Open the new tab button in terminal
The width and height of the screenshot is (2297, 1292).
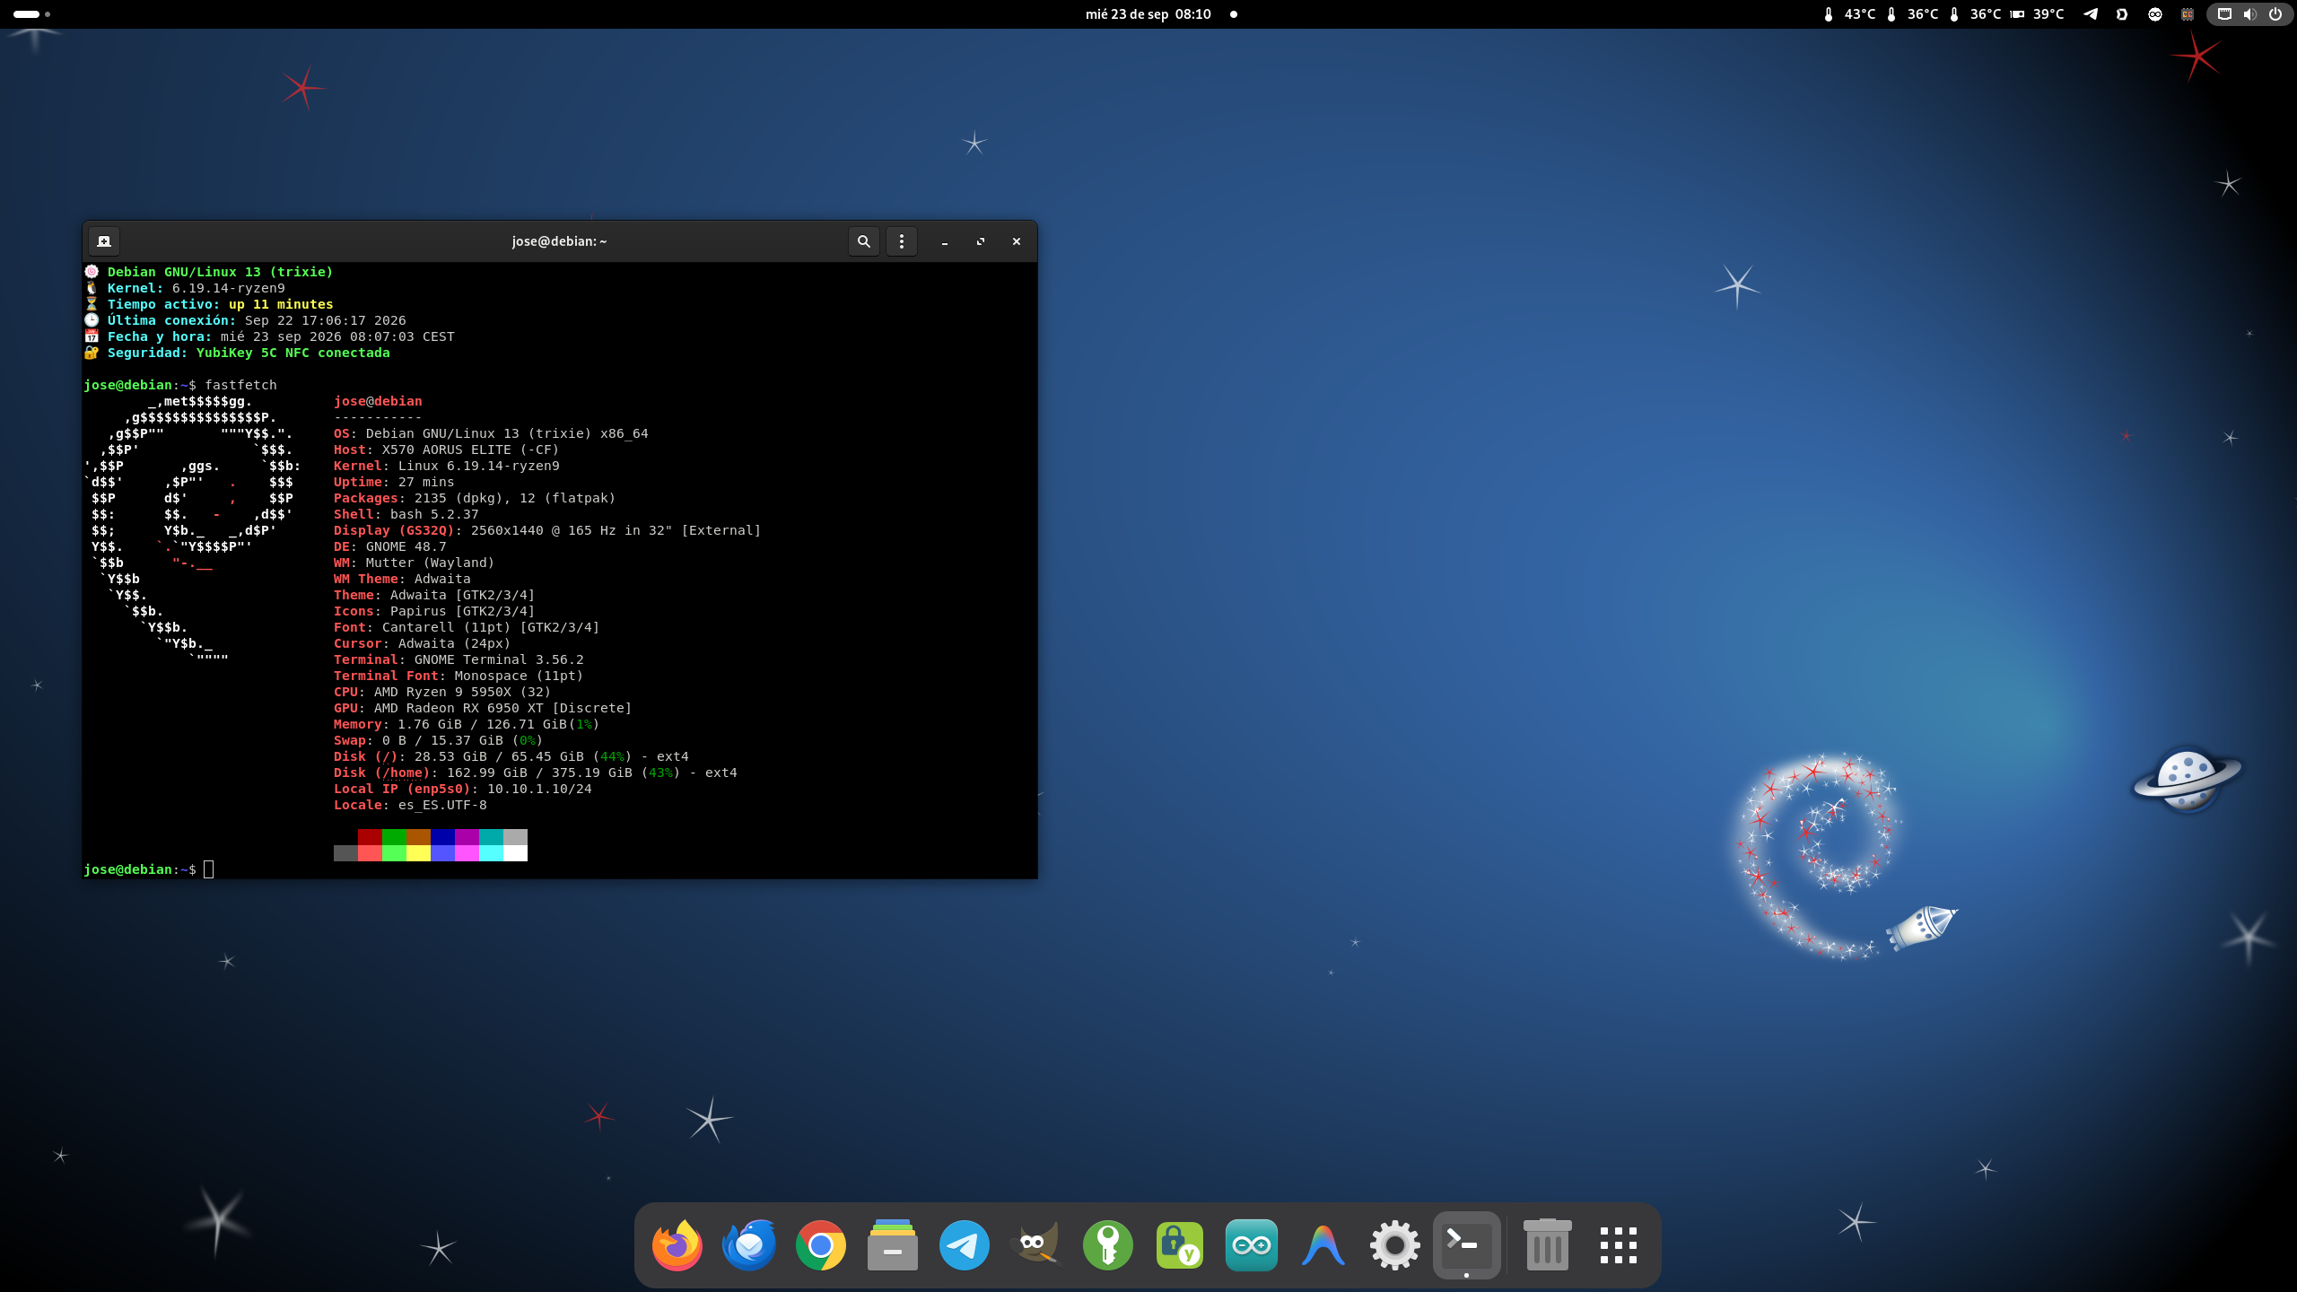pyautogui.click(x=104, y=241)
